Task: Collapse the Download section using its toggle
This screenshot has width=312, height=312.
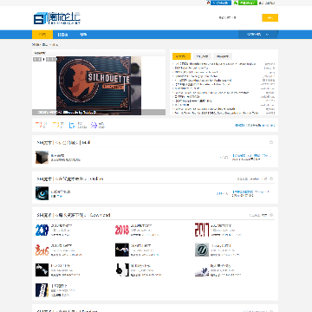Action: (271, 215)
